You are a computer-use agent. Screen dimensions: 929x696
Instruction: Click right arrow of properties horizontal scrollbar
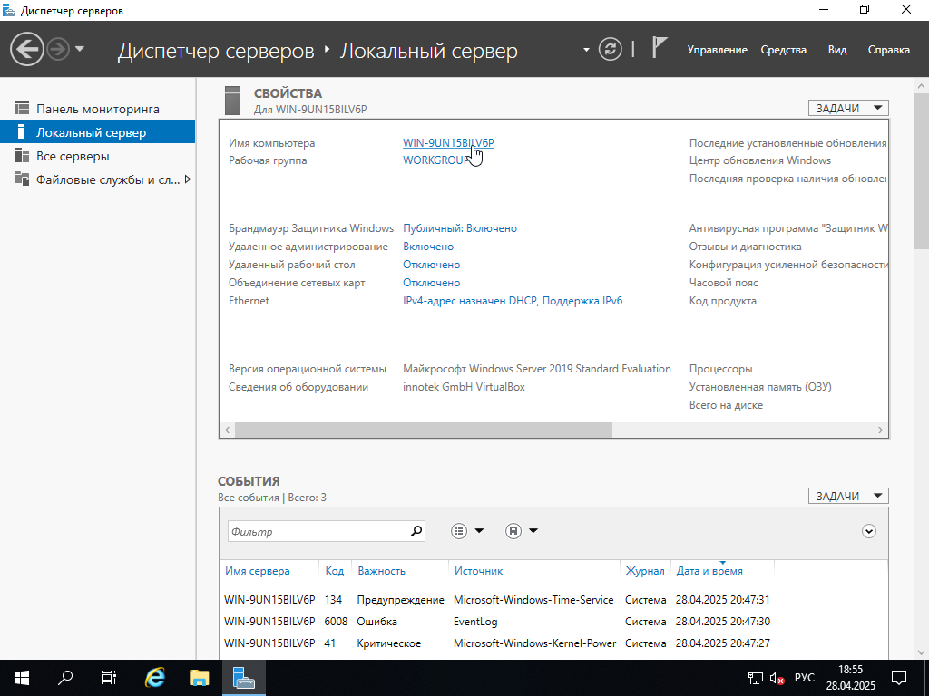(880, 430)
